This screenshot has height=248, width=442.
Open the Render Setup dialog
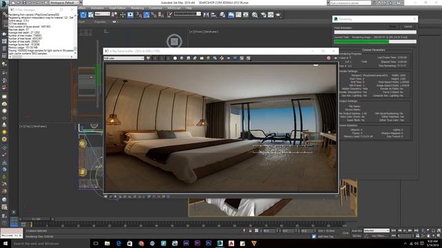(x=263, y=14)
